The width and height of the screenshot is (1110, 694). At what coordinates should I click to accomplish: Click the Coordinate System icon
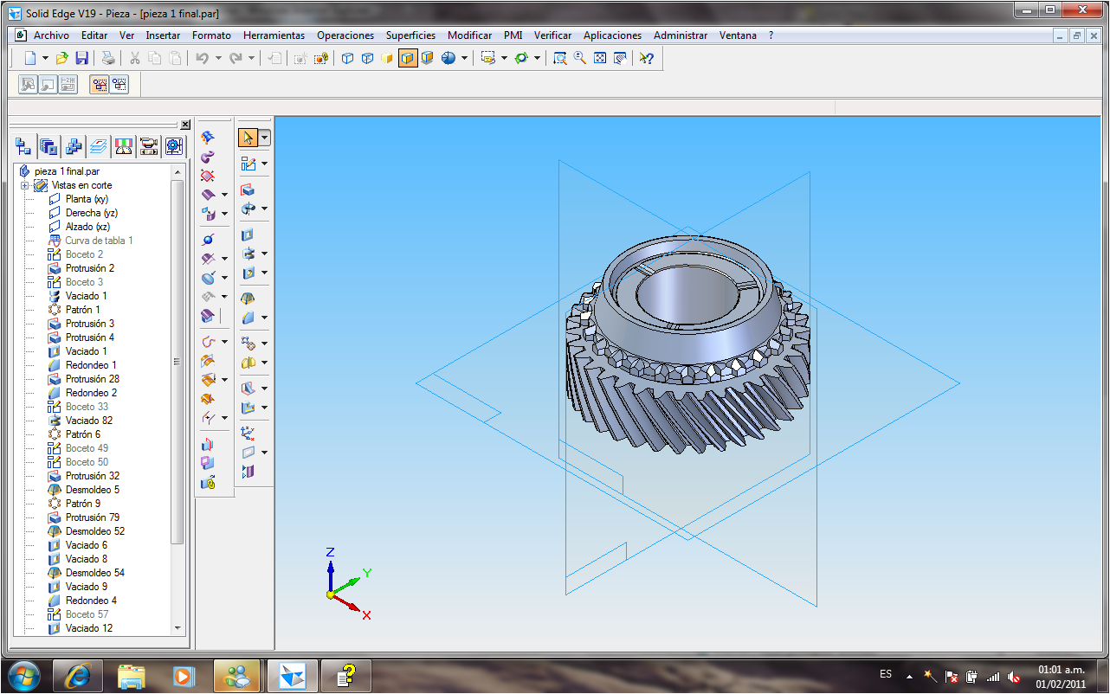(x=248, y=432)
